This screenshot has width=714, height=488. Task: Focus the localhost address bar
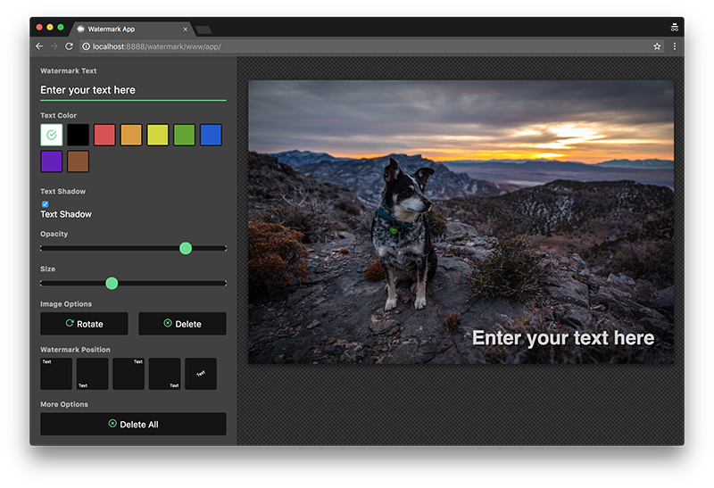tap(371, 46)
